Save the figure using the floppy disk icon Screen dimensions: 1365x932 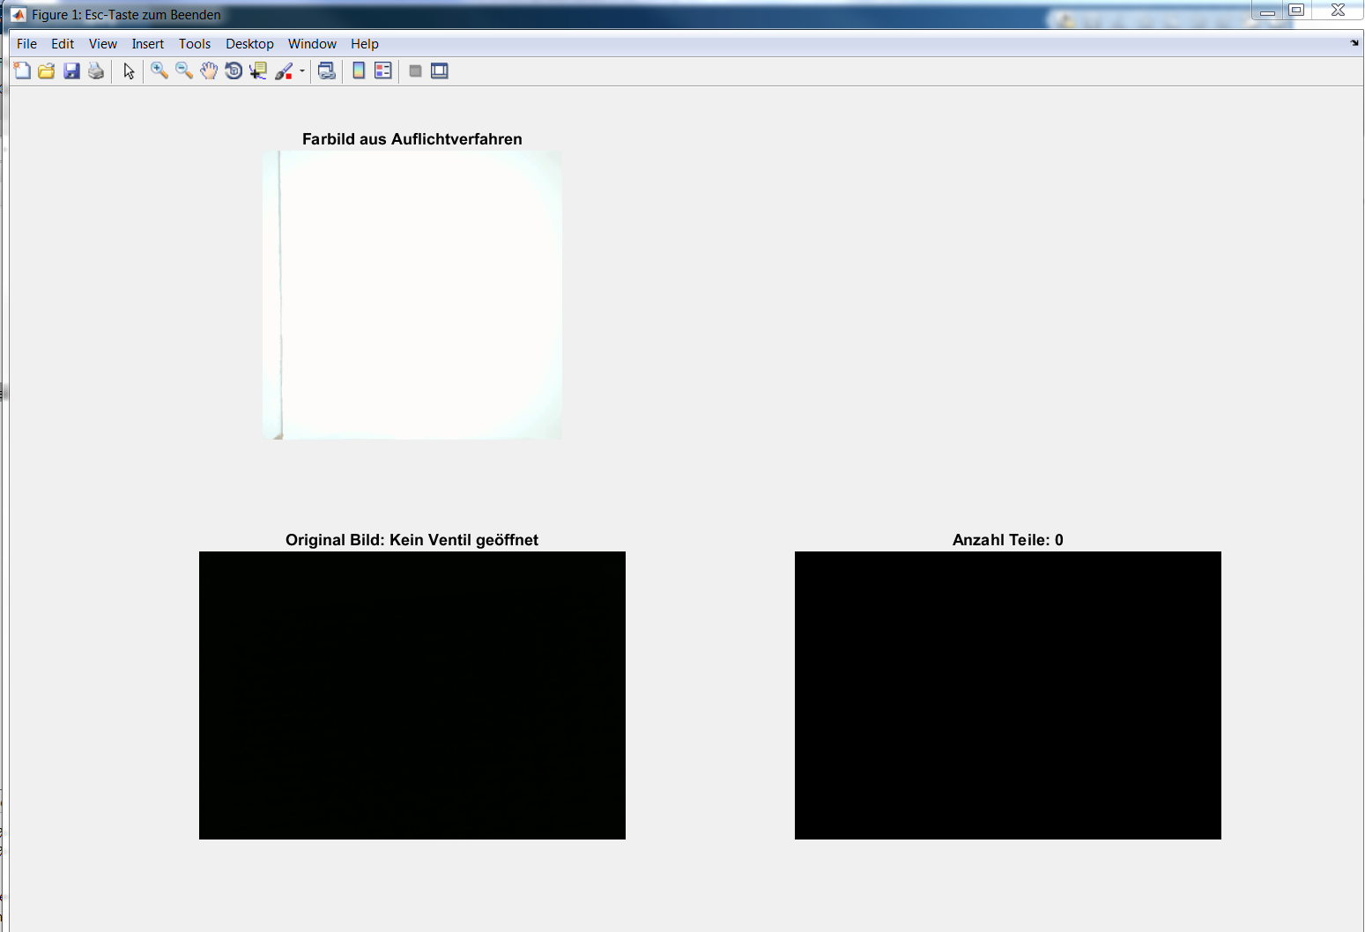point(71,71)
